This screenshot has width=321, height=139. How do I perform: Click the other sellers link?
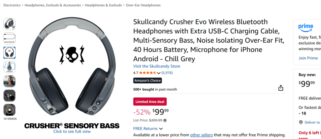(x=201, y=135)
